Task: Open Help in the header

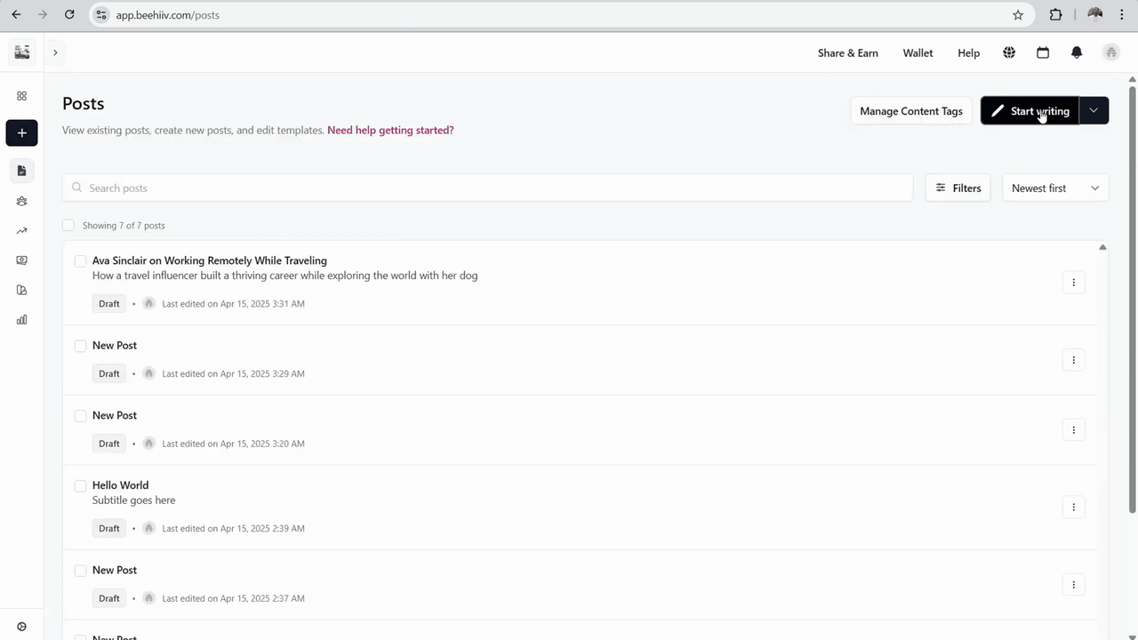Action: (968, 53)
